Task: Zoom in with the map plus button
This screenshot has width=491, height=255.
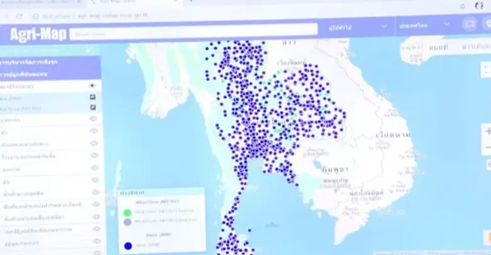Action: point(487,131)
